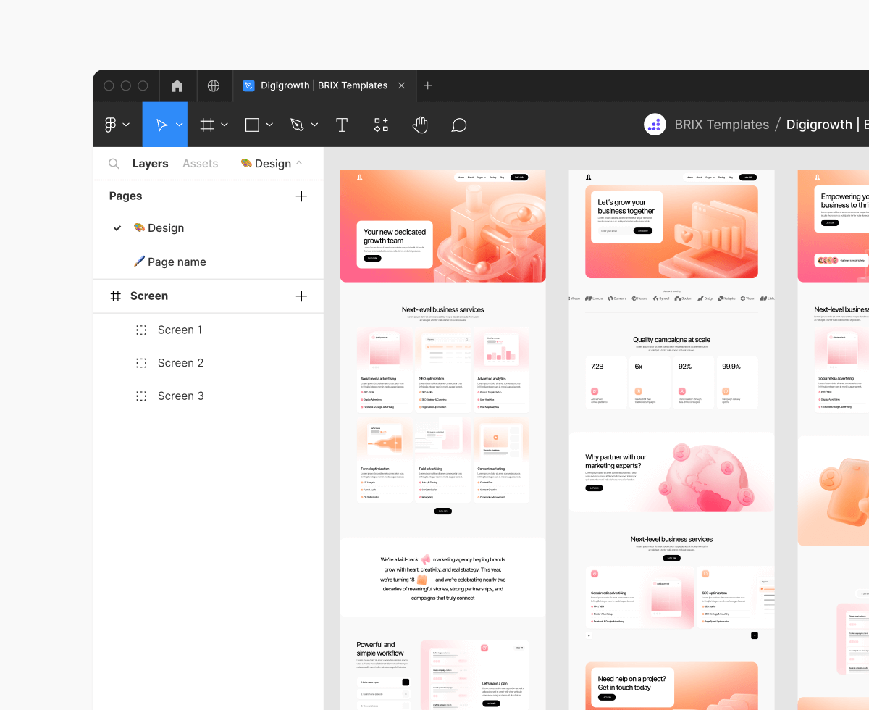Open the Figma menu dropdown arrow
869x710 pixels.
(x=127, y=125)
